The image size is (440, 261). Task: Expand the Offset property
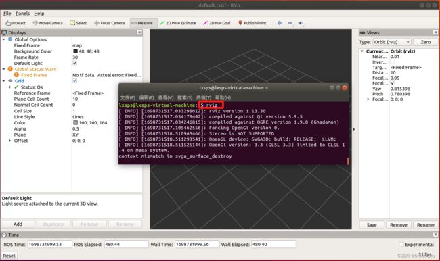pyautogui.click(x=10, y=141)
